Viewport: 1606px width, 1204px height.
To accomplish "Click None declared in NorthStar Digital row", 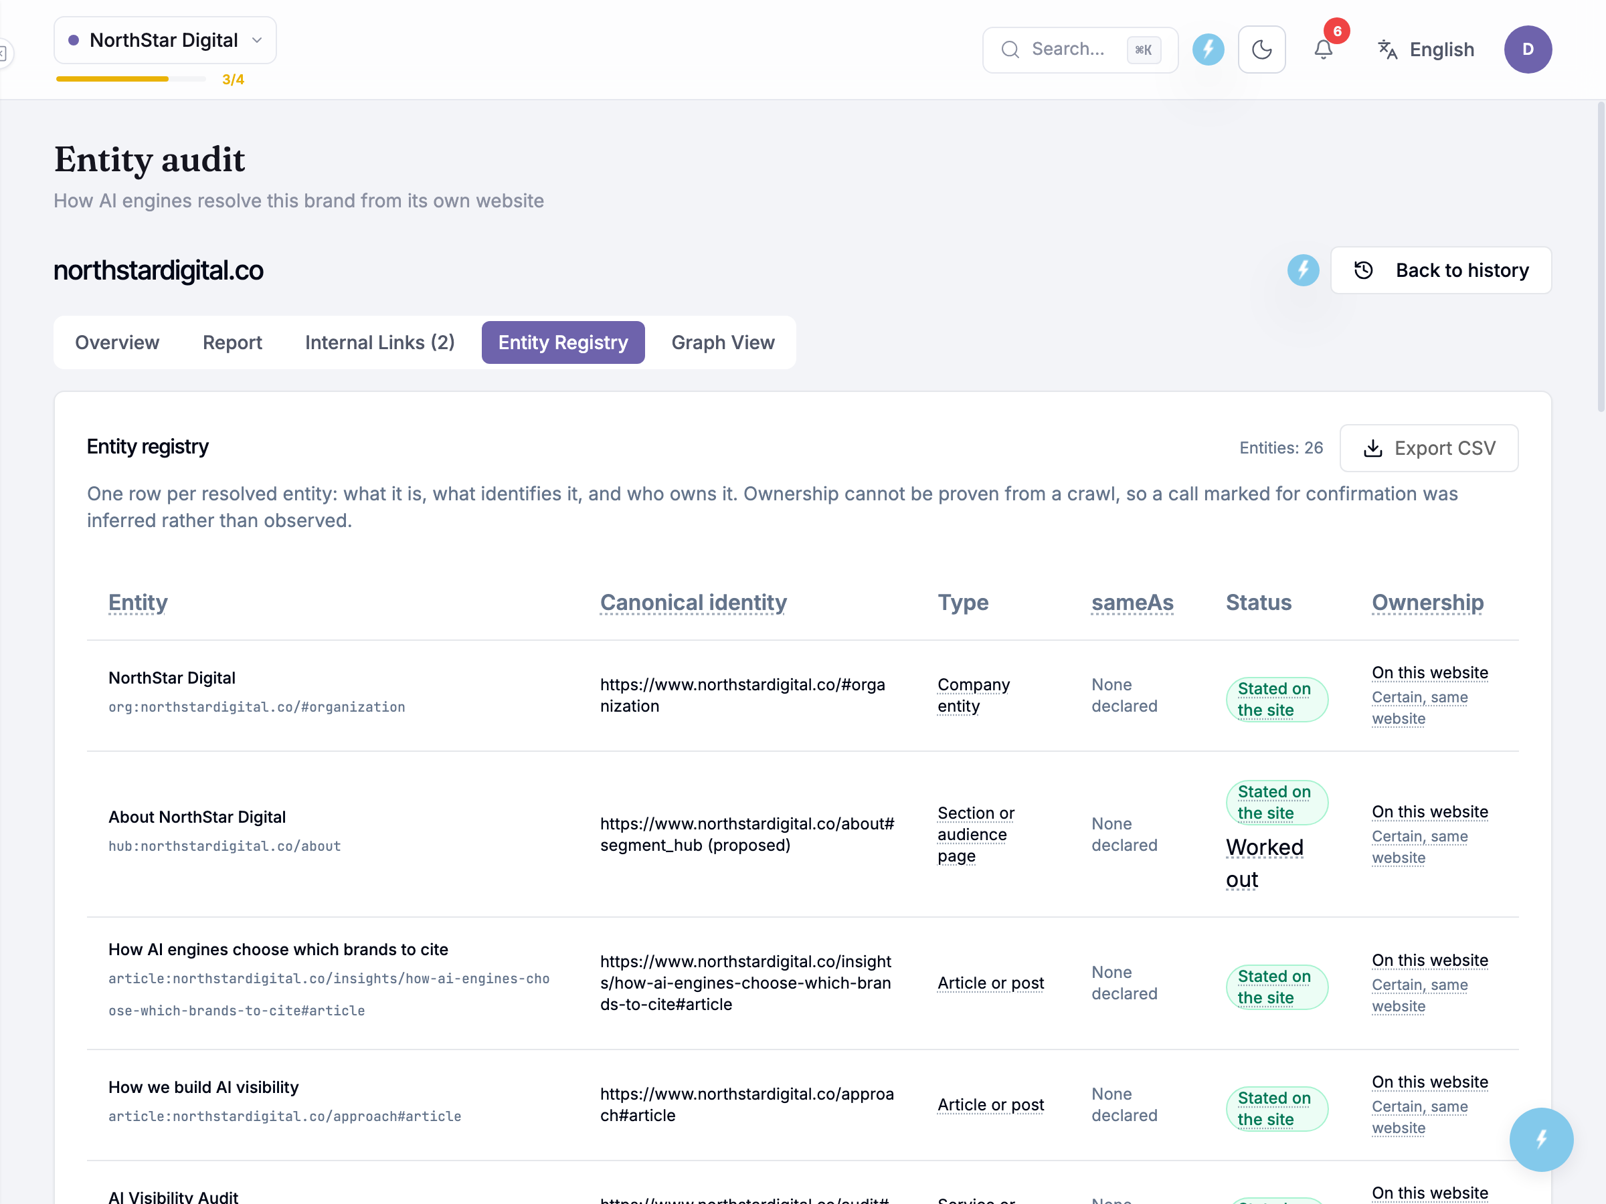I will point(1124,694).
